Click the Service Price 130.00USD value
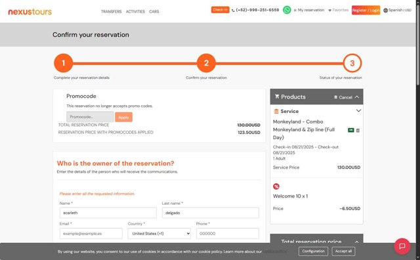Viewport: 420px width, 260px height. [348, 167]
